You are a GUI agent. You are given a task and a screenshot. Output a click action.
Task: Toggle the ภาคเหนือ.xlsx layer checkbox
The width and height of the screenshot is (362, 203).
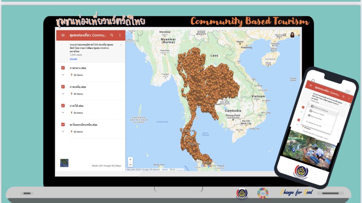(x=63, y=87)
